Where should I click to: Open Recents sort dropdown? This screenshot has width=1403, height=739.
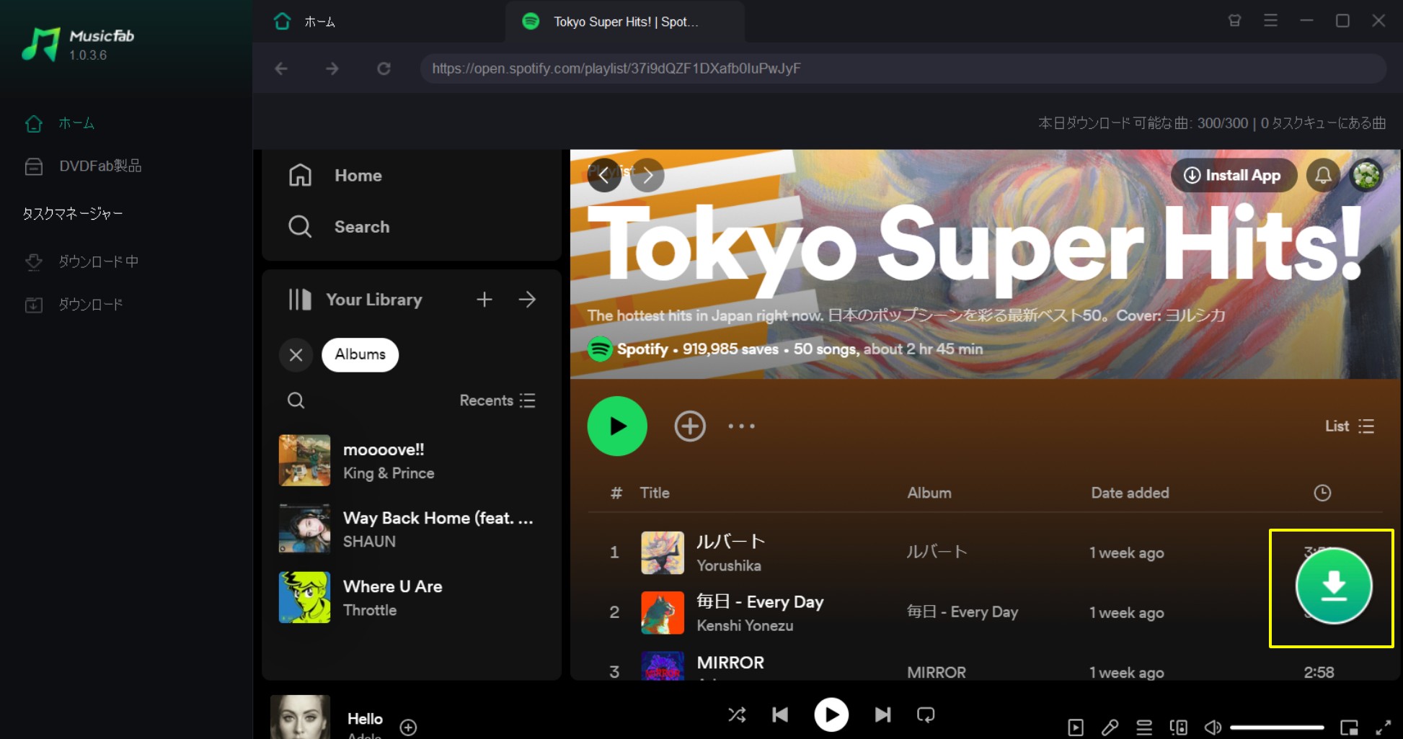(497, 400)
